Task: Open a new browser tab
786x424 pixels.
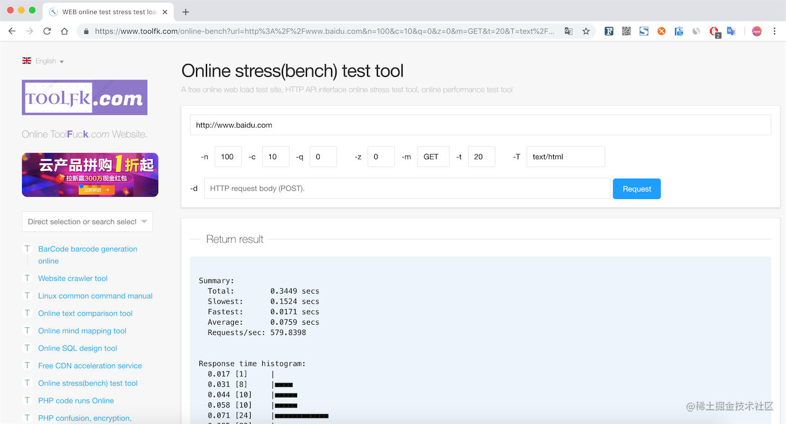Action: point(186,12)
